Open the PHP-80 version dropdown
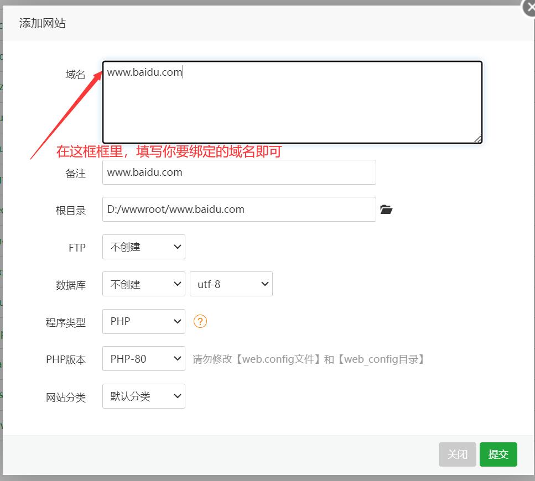Image resolution: width=535 pixels, height=481 pixels. (144, 359)
